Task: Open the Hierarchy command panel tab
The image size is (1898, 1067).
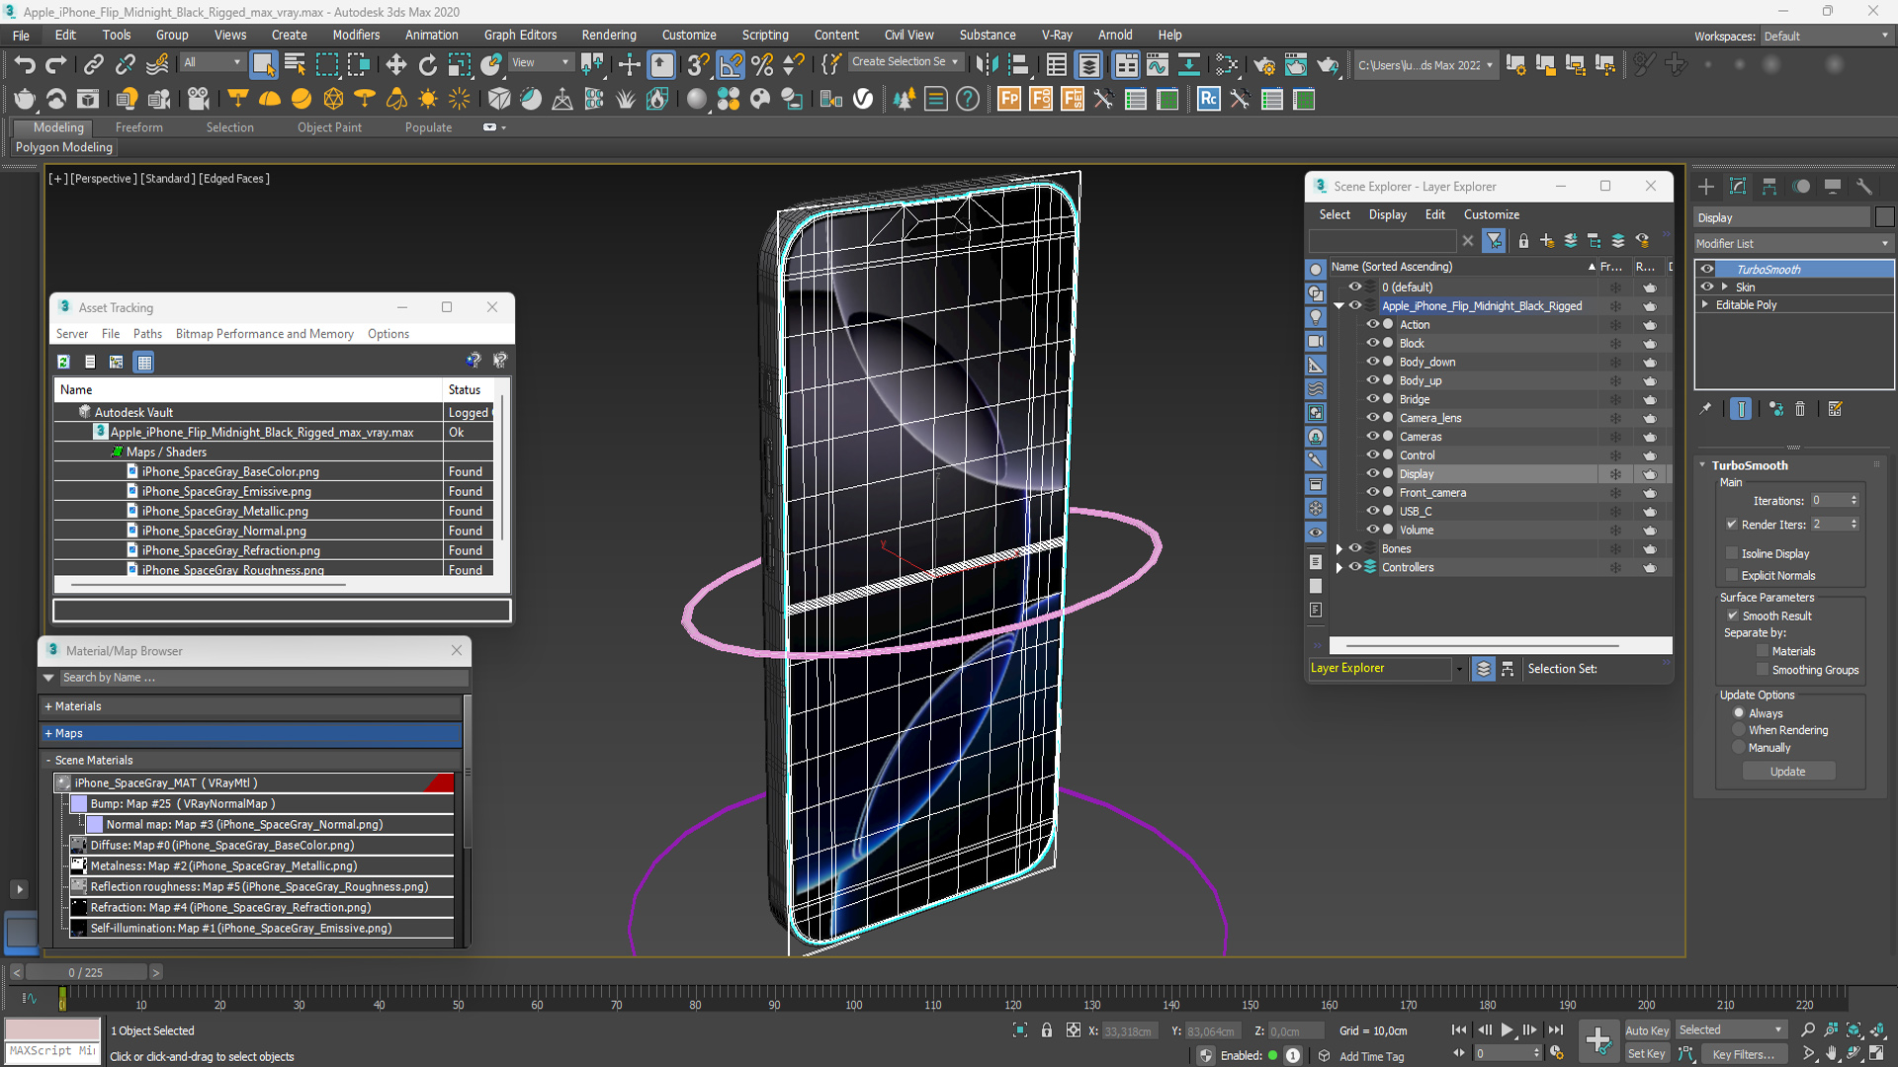Action: 1769,187
